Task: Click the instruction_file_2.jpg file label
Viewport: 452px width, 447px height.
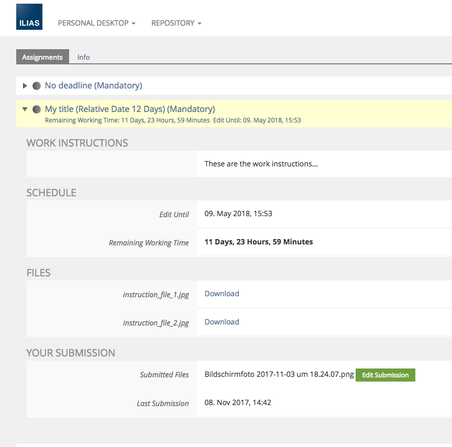Action: pyautogui.click(x=156, y=323)
